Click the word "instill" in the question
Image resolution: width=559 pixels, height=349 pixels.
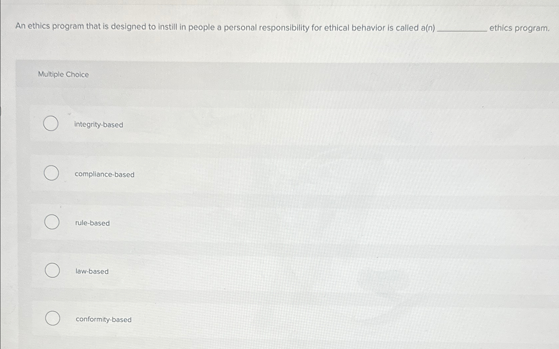[167, 27]
